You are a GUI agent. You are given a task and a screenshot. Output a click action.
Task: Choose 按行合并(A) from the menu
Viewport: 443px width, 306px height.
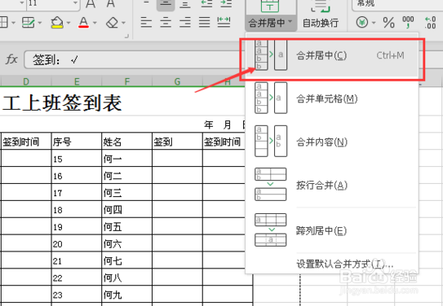332,185
